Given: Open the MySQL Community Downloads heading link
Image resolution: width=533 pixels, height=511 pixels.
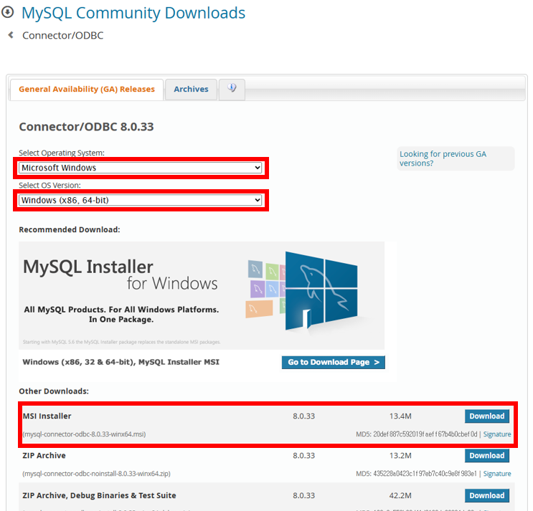Looking at the screenshot, I should (133, 13).
